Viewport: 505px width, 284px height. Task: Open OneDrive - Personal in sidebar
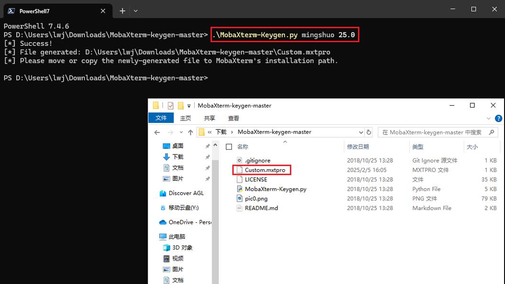pyautogui.click(x=189, y=222)
